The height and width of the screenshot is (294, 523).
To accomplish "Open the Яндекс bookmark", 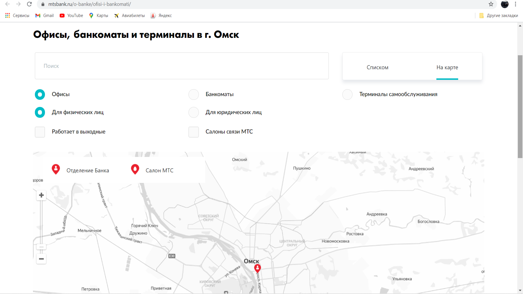I will [x=161, y=16].
